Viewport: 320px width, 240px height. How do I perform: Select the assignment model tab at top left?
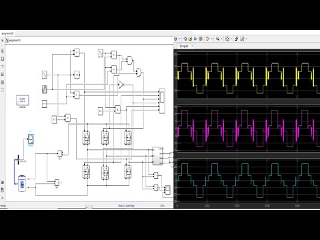[7, 33]
